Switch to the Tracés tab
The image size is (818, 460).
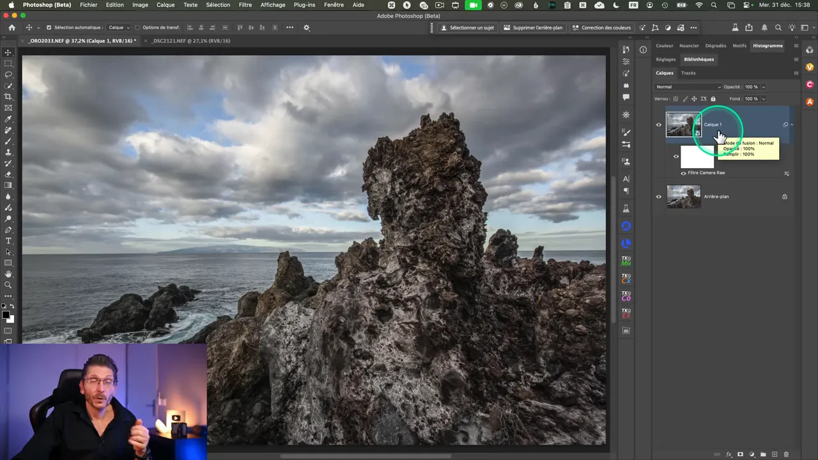(688, 72)
